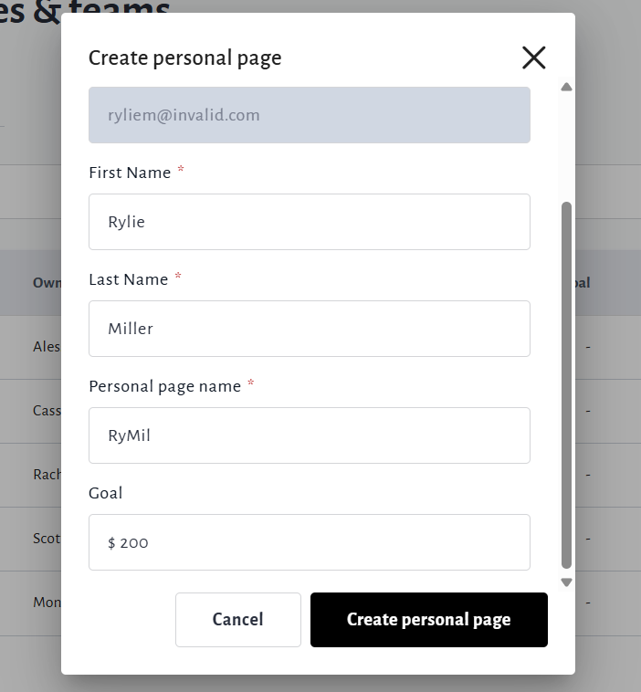The height and width of the screenshot is (692, 641).
Task: Select the background row starting with Scot
Action: (46, 539)
